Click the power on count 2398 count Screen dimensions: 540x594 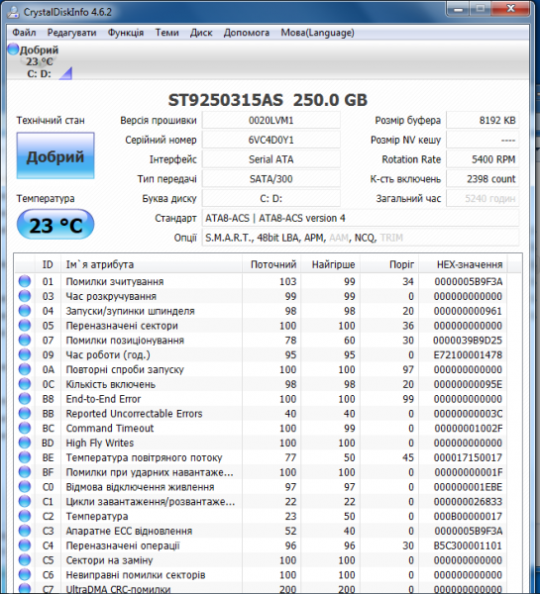(x=483, y=179)
